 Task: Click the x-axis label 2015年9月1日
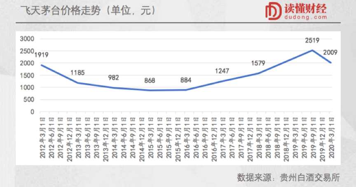[169, 137]
